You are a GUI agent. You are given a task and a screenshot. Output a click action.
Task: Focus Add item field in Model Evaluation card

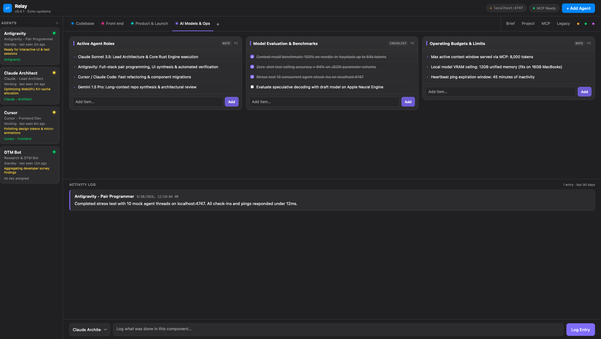pyautogui.click(x=324, y=102)
